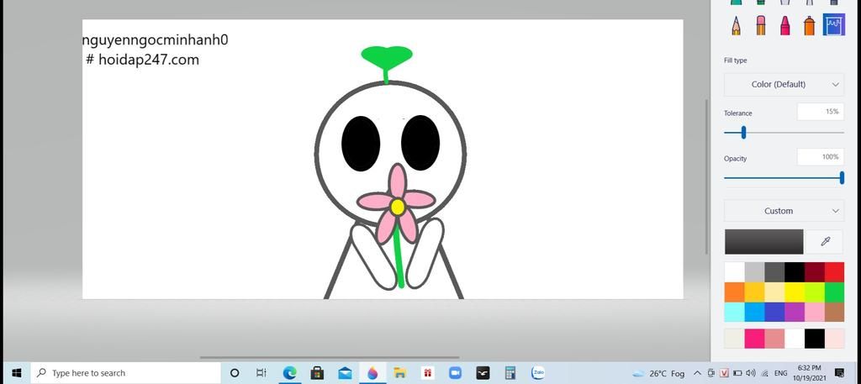Select the Eraser brush tool

pyautogui.click(x=760, y=25)
